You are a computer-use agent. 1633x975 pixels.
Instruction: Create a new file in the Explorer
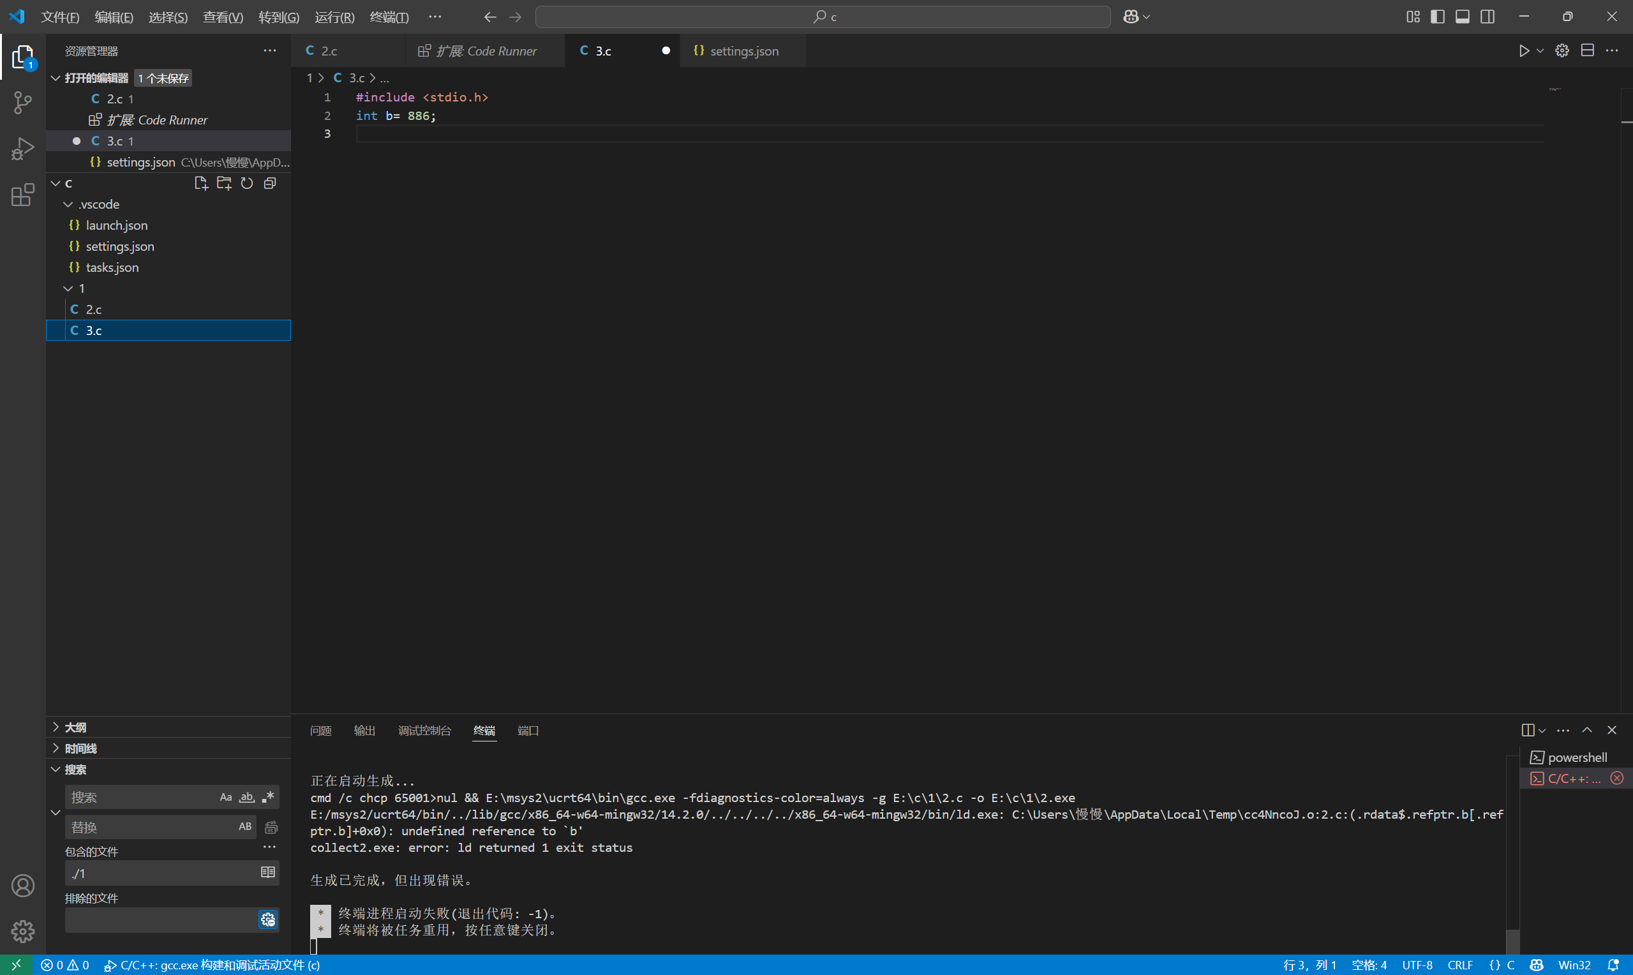[x=201, y=182]
